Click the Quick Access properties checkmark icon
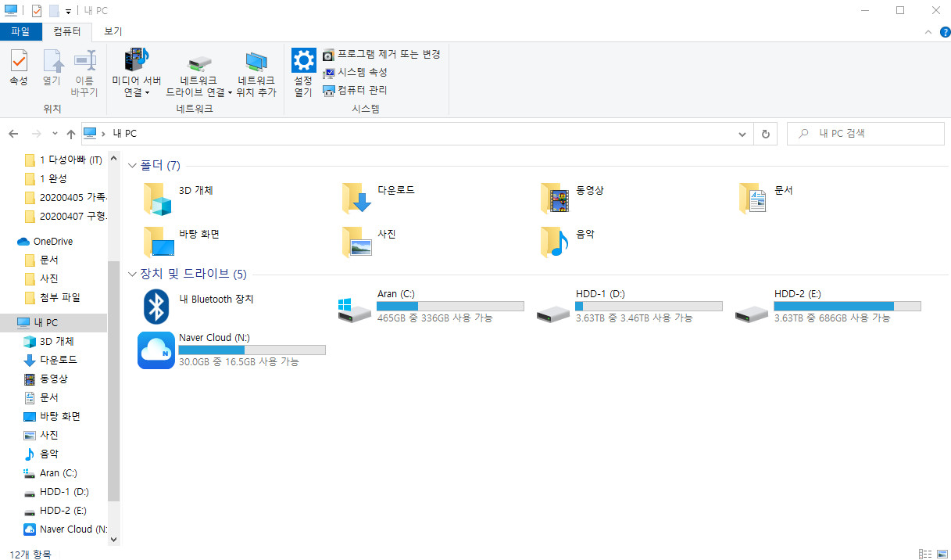 click(37, 11)
